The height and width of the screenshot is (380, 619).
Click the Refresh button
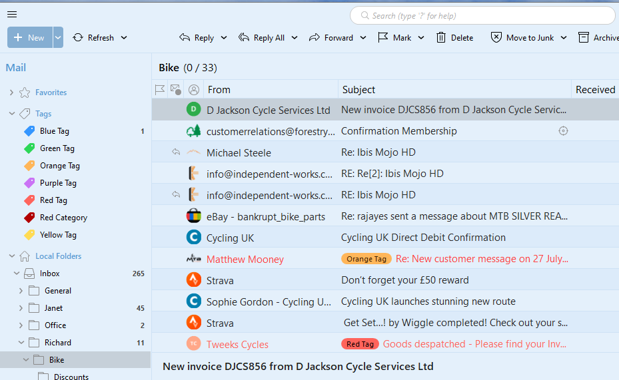click(x=93, y=37)
